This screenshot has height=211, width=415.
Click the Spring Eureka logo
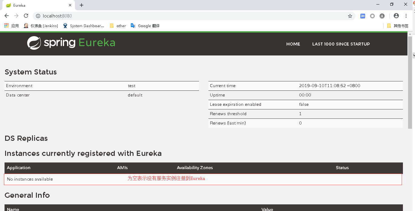(71, 43)
